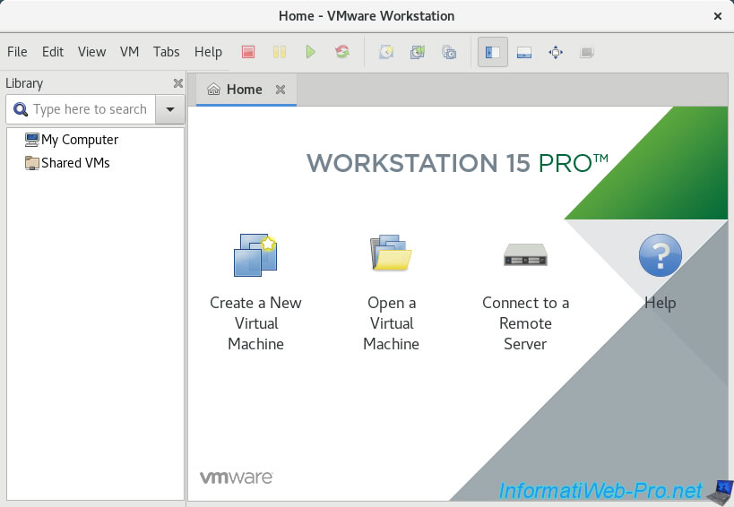
Task: Toggle the Library sidebar visibility button
Action: pos(492,52)
